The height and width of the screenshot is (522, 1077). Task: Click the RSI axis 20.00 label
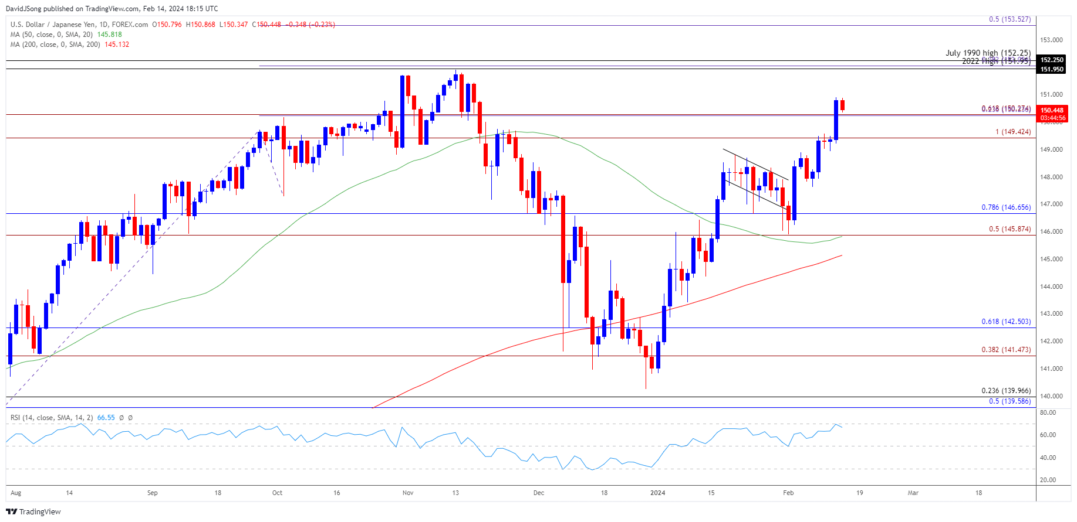pos(1048,480)
